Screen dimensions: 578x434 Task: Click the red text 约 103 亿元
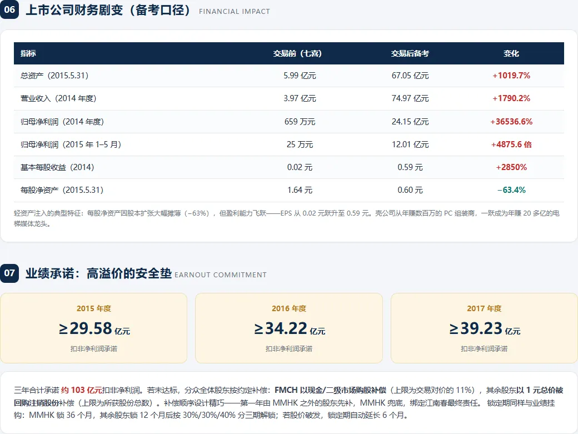[x=82, y=390]
